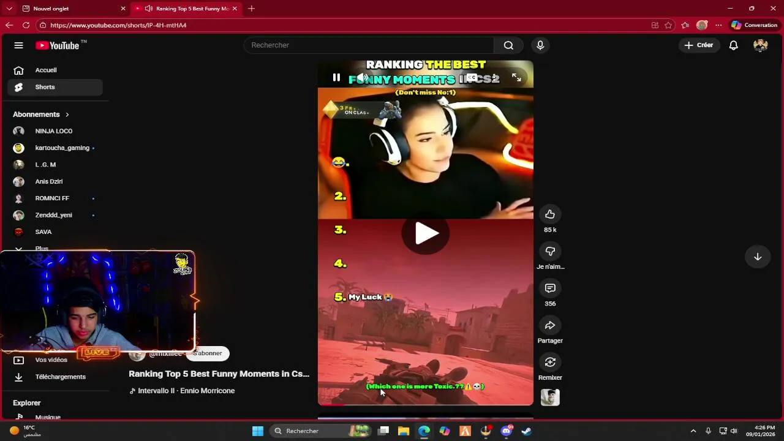
Task: Reload the current page
Action: (26, 25)
